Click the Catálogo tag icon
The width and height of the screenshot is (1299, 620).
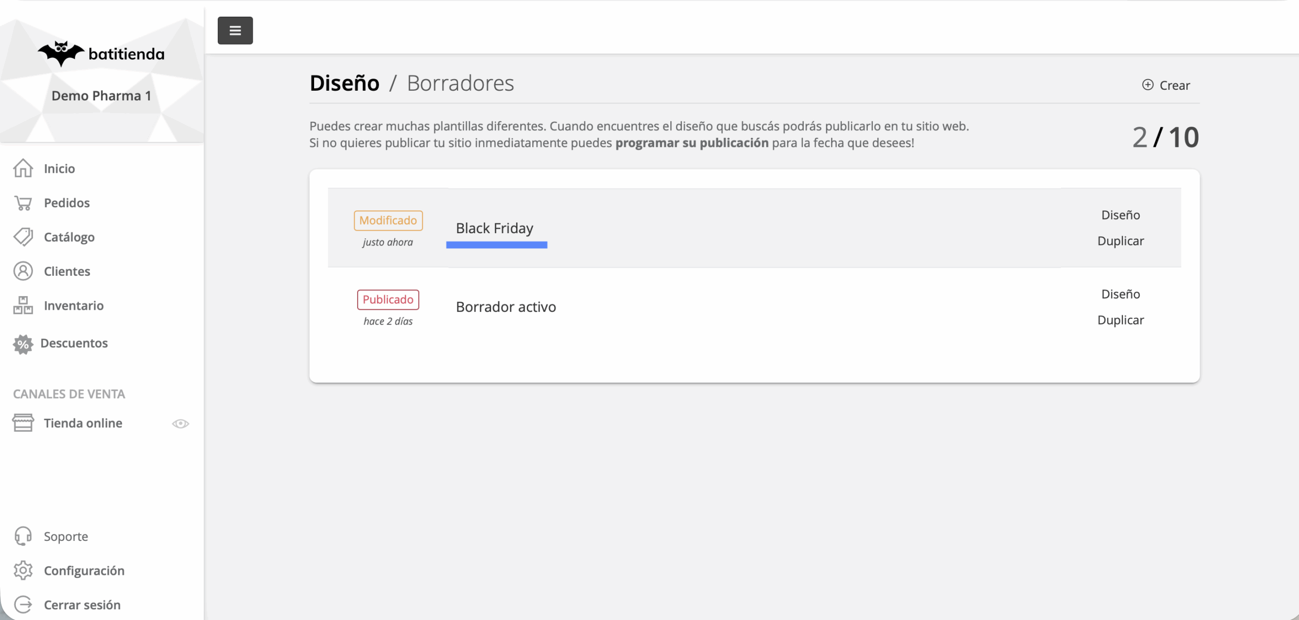(23, 237)
